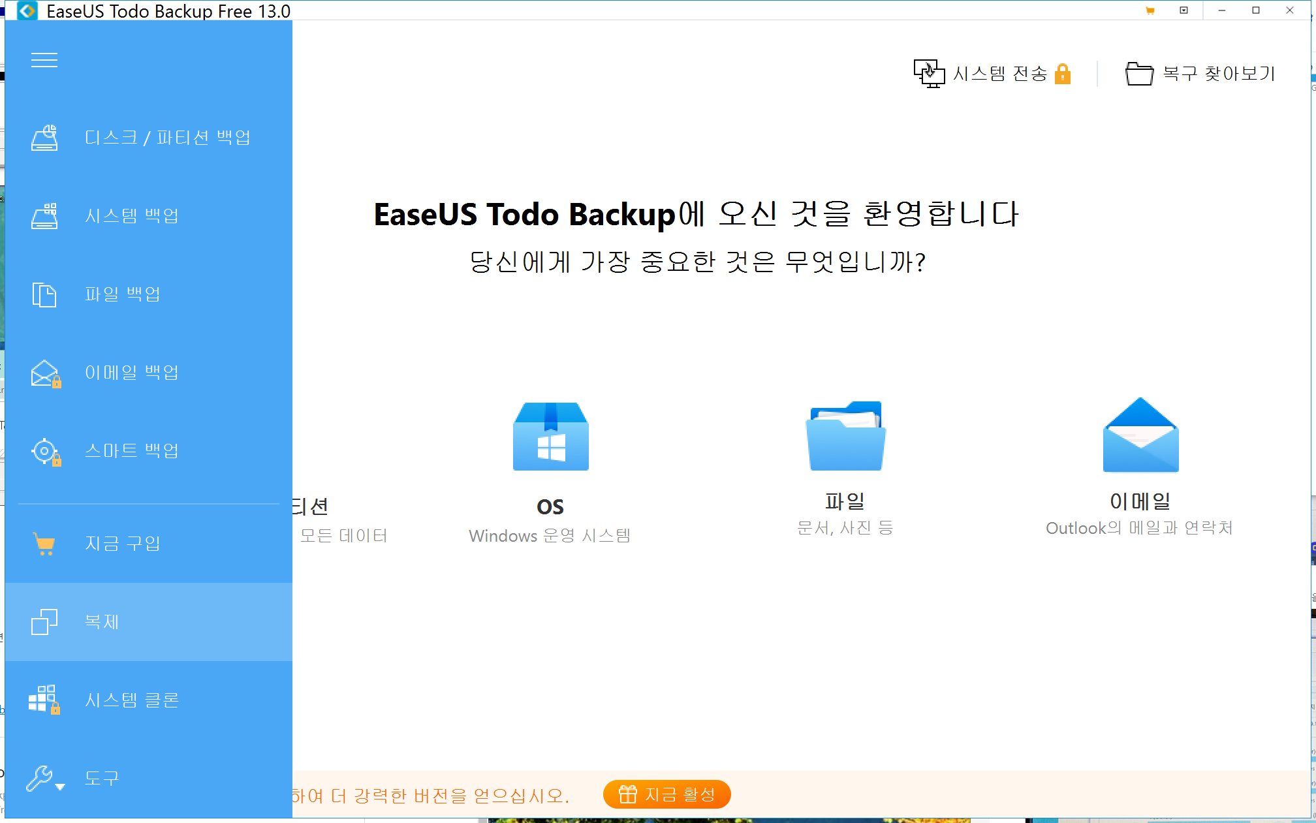Viewport: 1316px width, 823px height.
Task: Click the Tools (도구) menu label
Action: (x=102, y=778)
